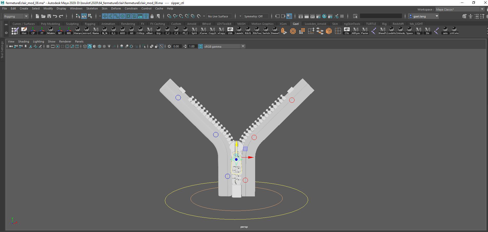The width and height of the screenshot is (488, 232).
Task: Click the Save scene icon
Action: click(x=49, y=16)
